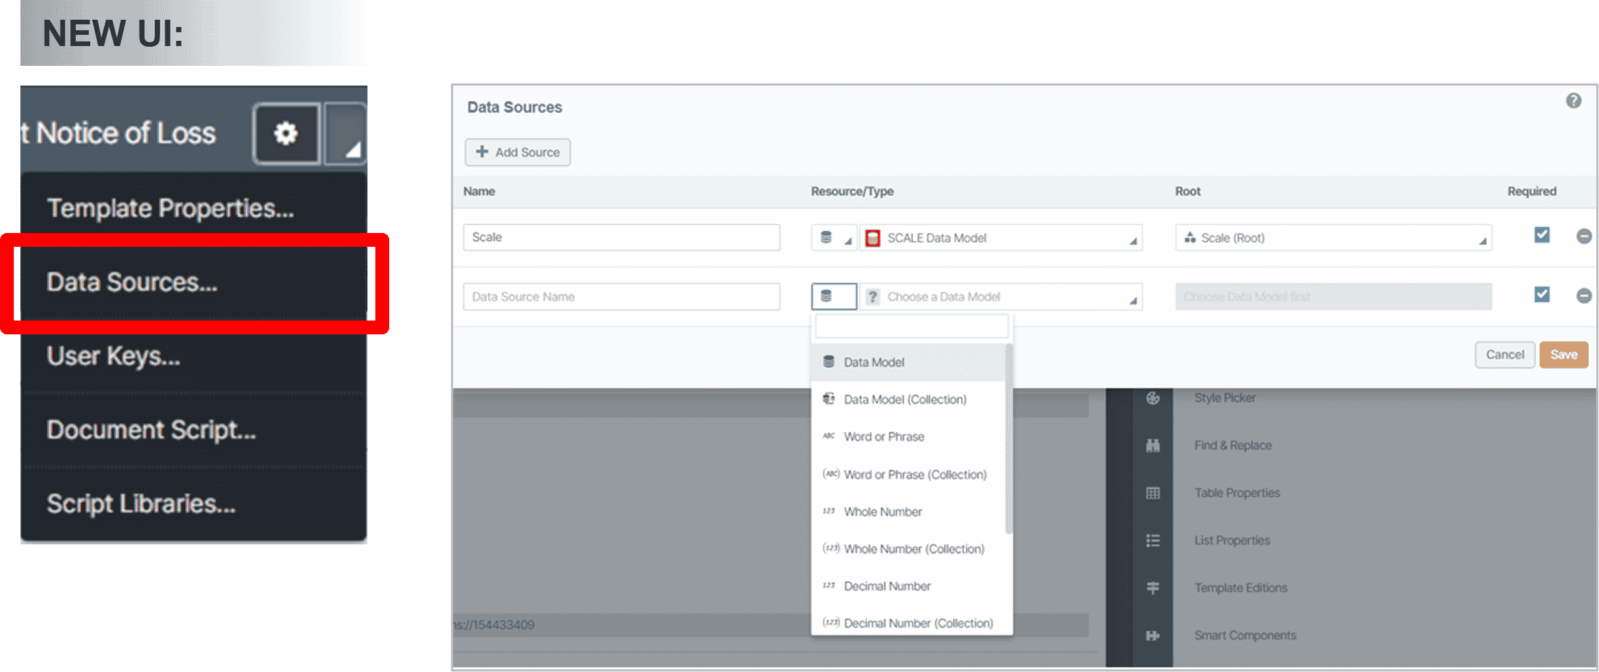Open List Properties label in the side panel
Viewport: 1599px width, 672px height.
coord(1232,540)
